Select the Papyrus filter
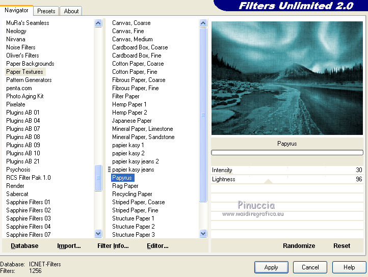The height and width of the screenshot is (277, 368). coord(122,178)
